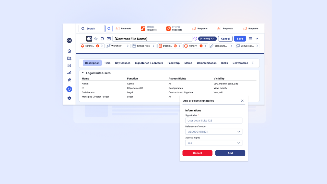Click the Contract File Name field
The height and width of the screenshot is (184, 327).
pos(152,39)
